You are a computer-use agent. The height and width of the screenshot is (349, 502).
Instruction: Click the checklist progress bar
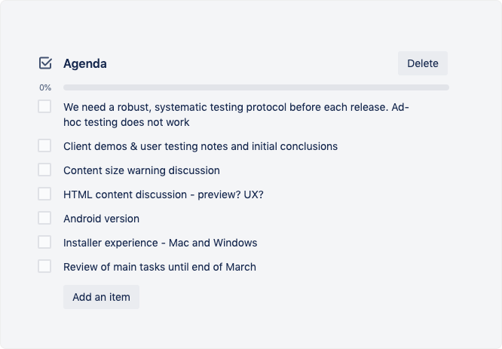coord(256,87)
